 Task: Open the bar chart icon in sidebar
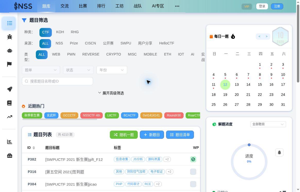coord(10,142)
